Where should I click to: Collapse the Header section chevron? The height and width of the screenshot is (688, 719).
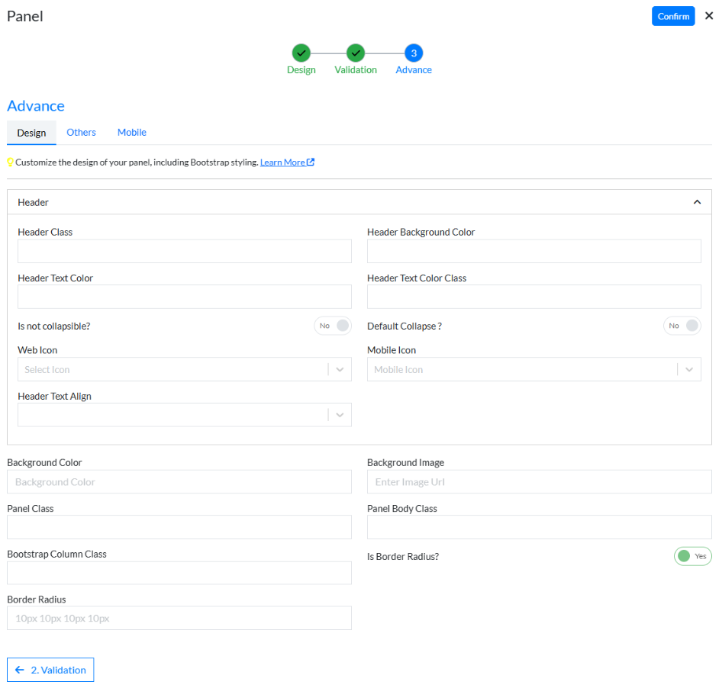[x=696, y=202]
